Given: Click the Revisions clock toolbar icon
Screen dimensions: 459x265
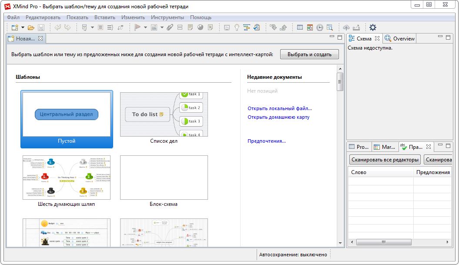Looking at the screenshot, I should [x=320, y=27].
